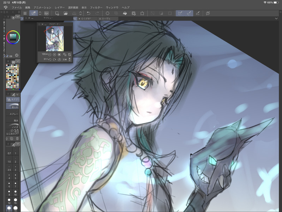282x212 pixels.
Task: Open the ファイル menu
Action: tap(17, 7)
